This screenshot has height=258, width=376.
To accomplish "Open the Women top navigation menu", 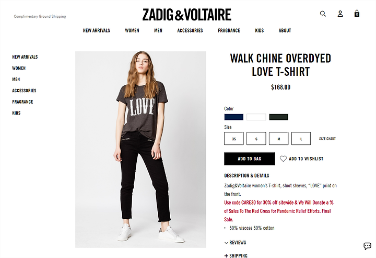I will point(132,30).
